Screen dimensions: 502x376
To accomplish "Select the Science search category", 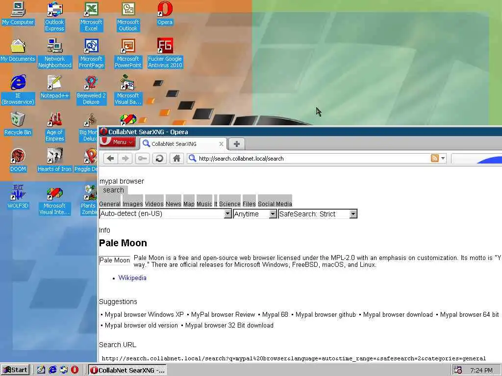I will tap(229, 204).
